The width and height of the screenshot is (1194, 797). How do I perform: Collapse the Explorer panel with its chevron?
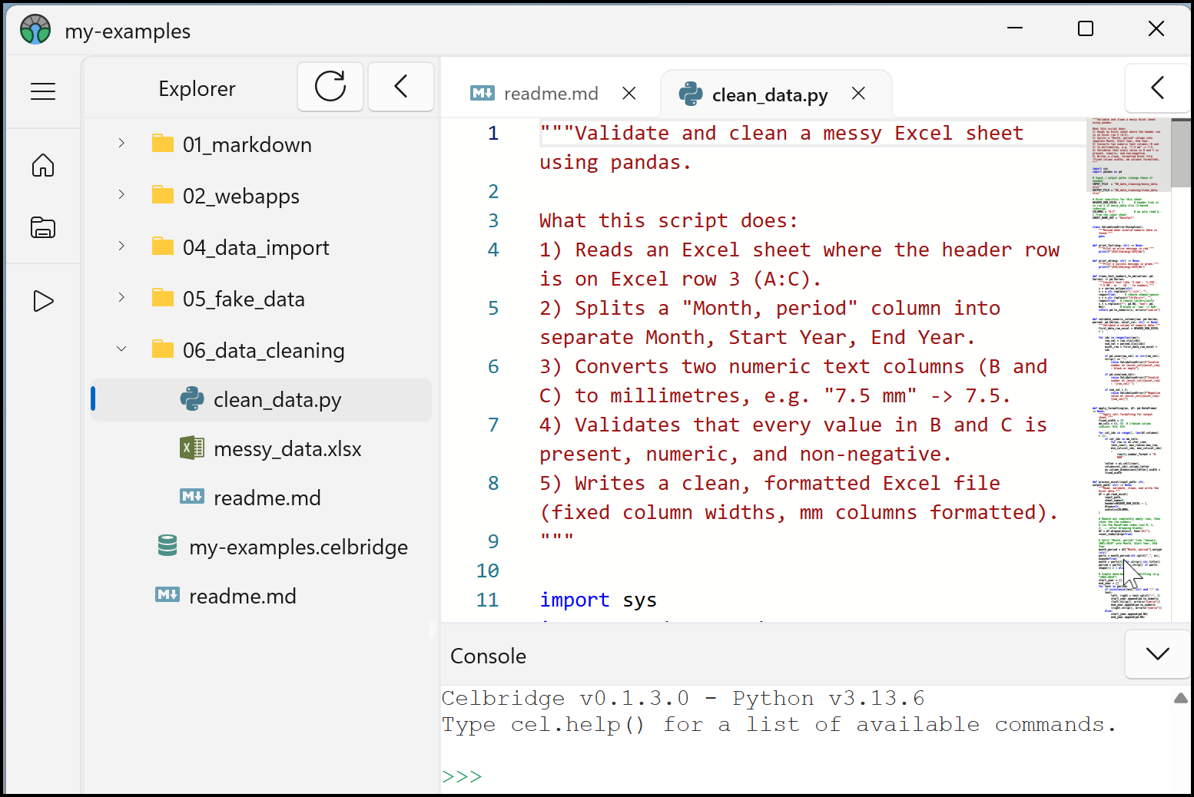pyautogui.click(x=400, y=87)
